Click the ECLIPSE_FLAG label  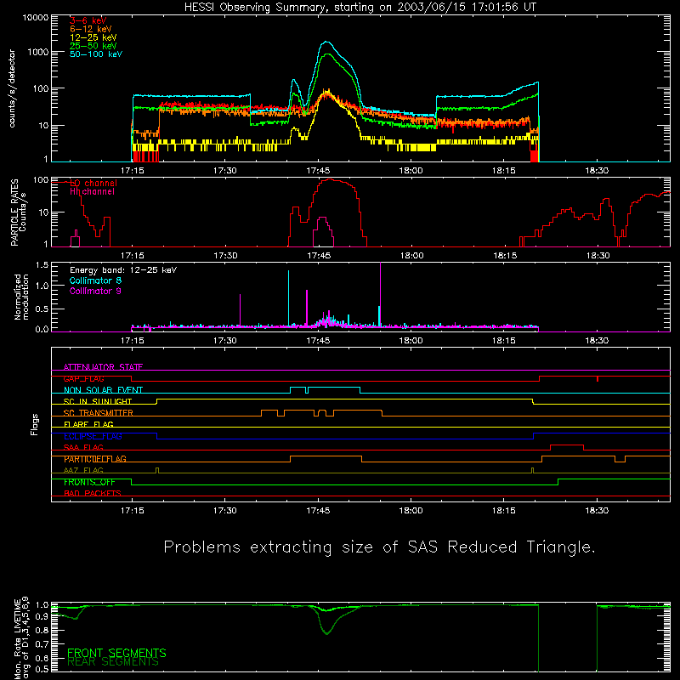point(93,436)
